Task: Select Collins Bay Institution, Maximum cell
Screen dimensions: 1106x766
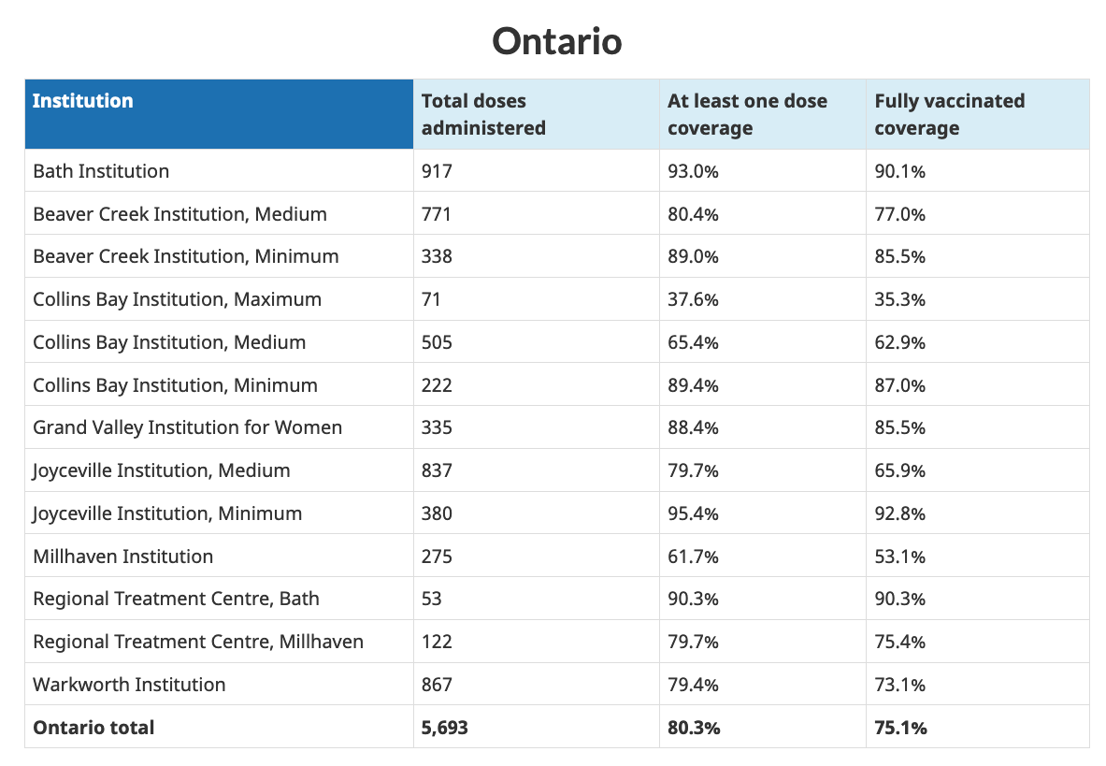Action: tap(177, 299)
